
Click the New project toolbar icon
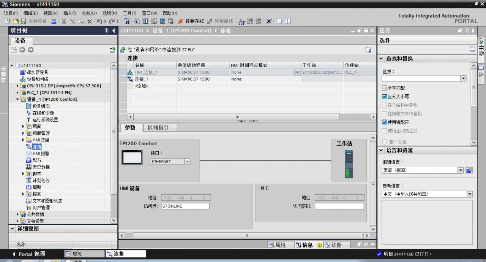tap(8, 21)
